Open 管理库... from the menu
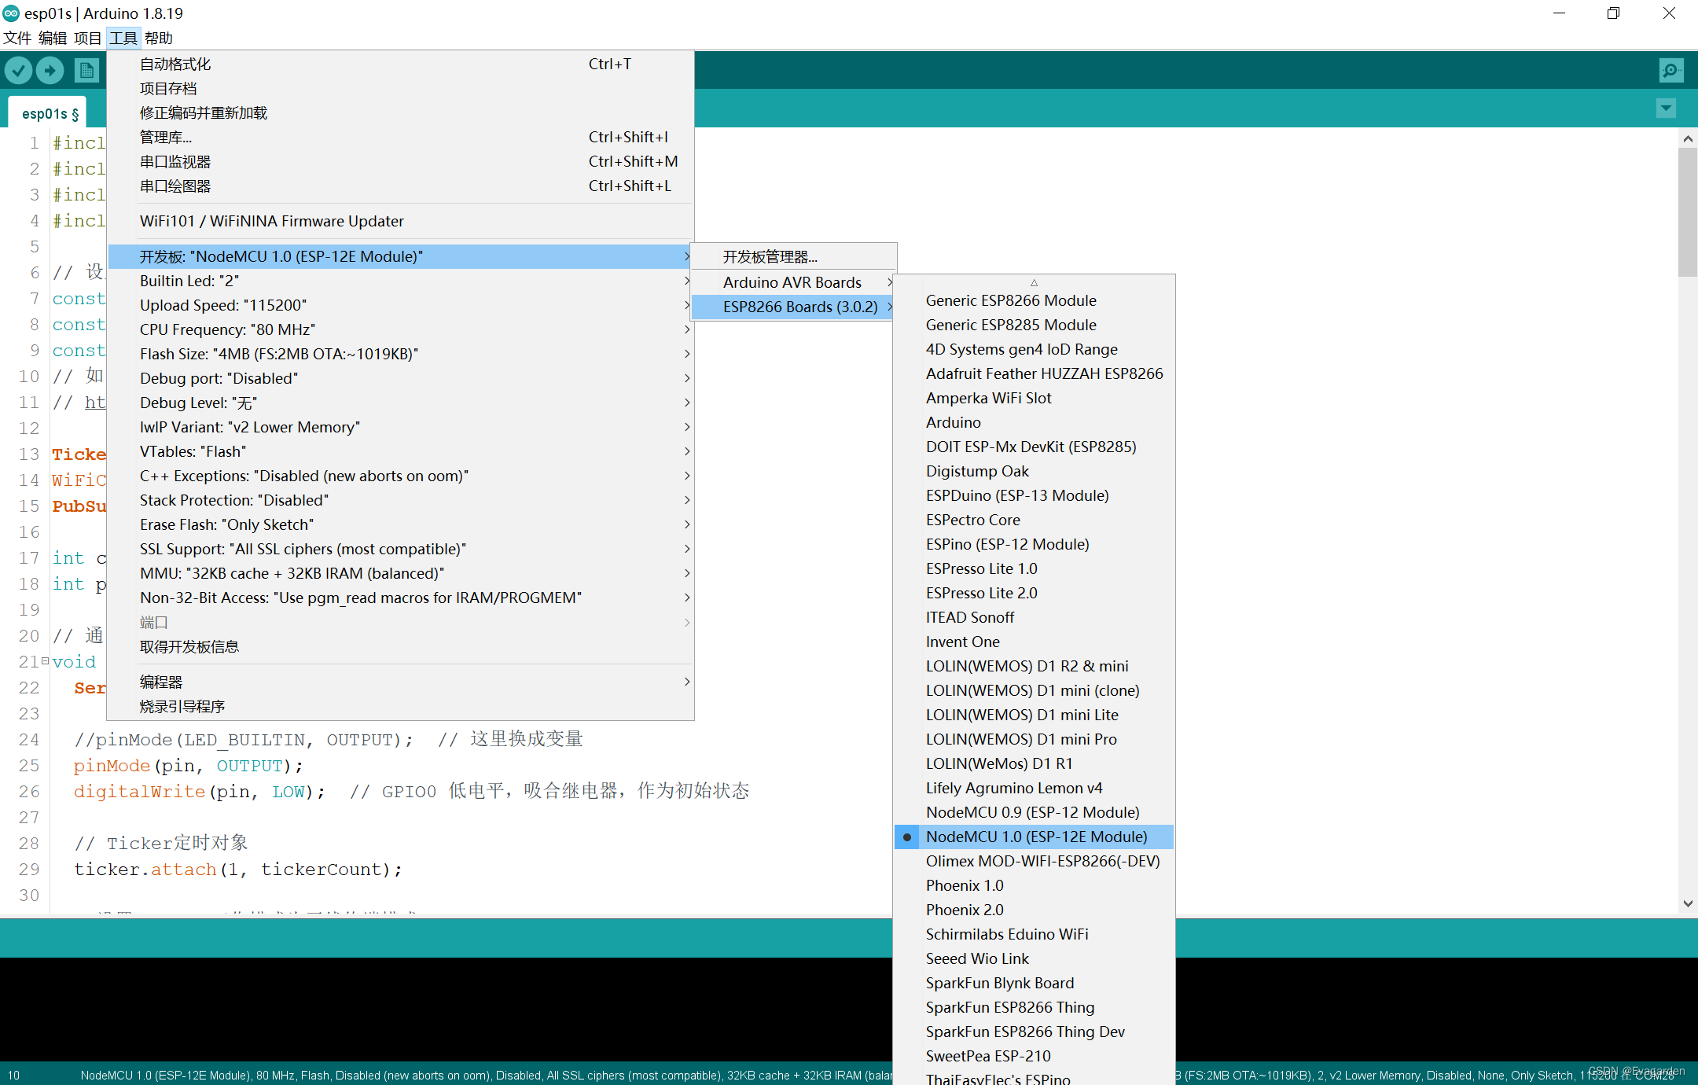1698x1085 pixels. 401,138
